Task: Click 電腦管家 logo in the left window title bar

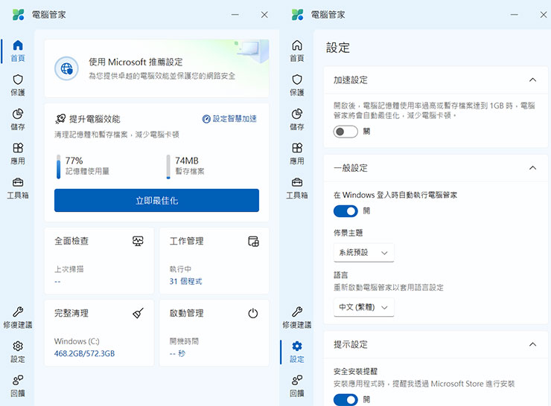Action: pos(19,15)
